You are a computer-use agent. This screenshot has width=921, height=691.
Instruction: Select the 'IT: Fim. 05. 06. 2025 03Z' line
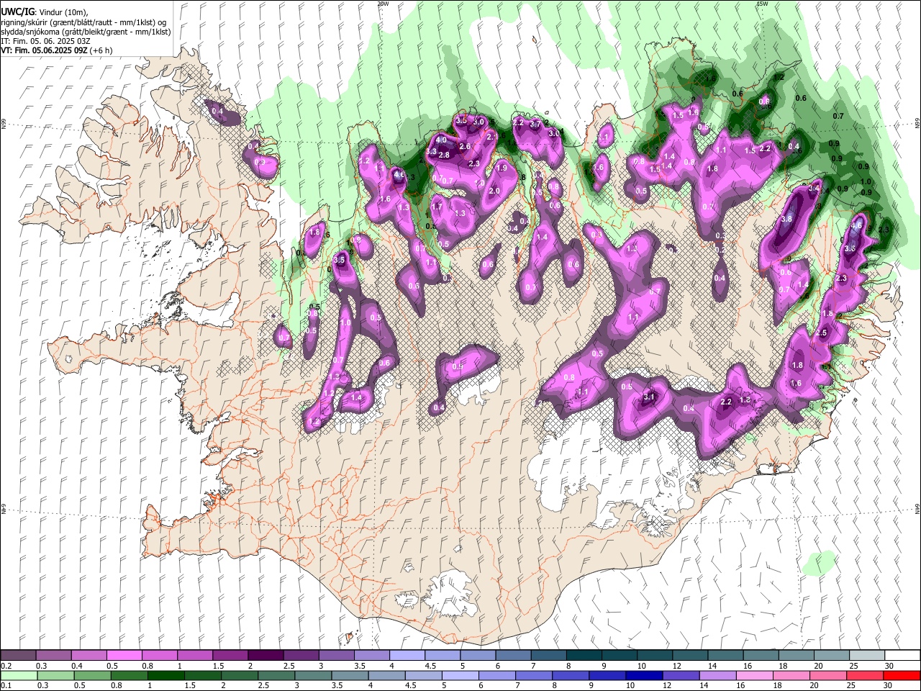click(x=45, y=41)
